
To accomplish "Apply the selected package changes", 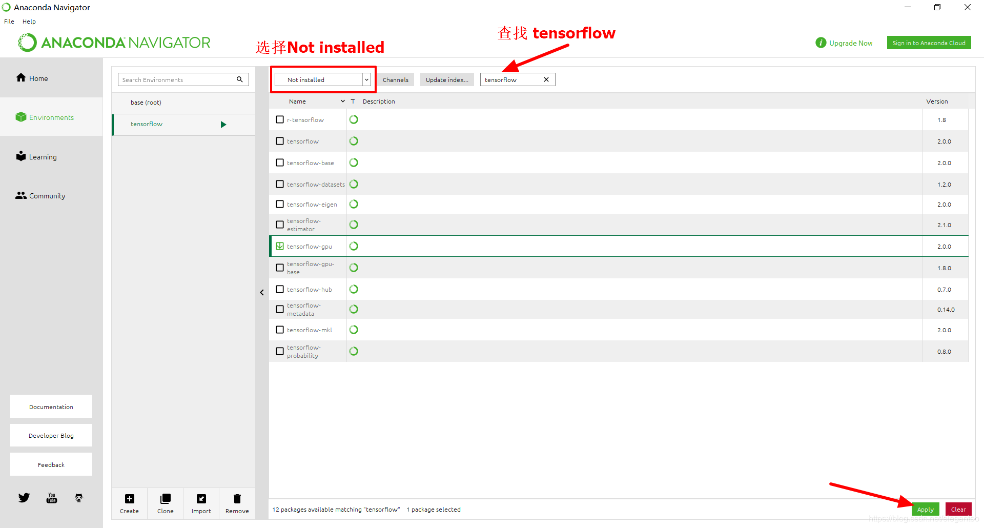I will click(x=926, y=509).
